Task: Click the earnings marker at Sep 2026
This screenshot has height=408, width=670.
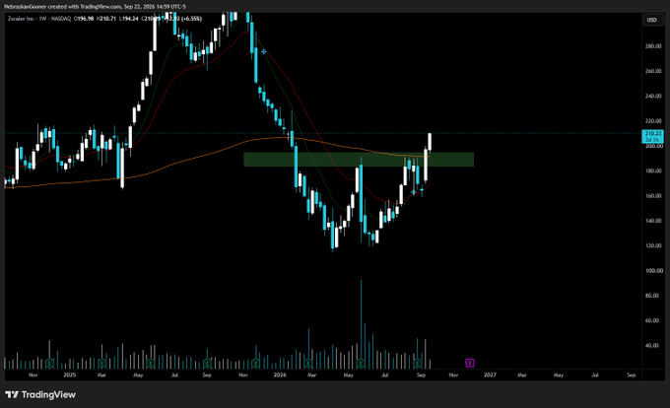Action: (418, 364)
